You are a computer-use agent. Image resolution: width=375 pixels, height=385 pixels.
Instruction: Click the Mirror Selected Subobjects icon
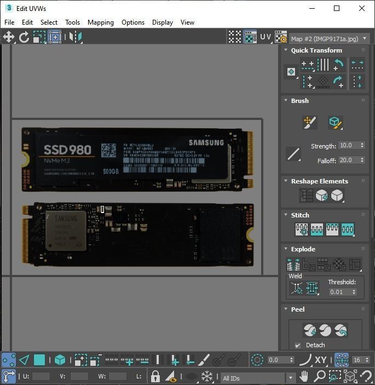coord(76,37)
